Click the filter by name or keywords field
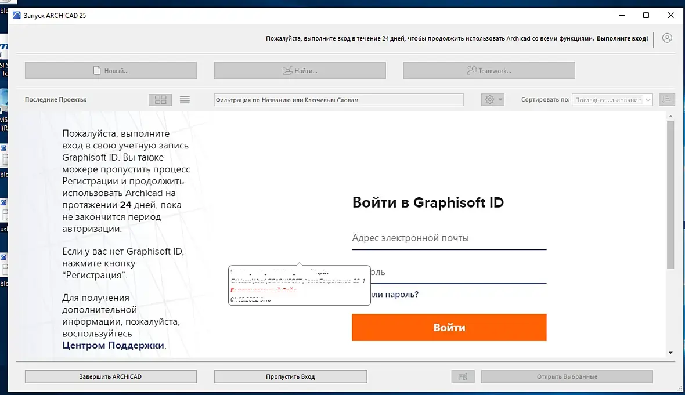The width and height of the screenshot is (685, 395). click(x=338, y=100)
